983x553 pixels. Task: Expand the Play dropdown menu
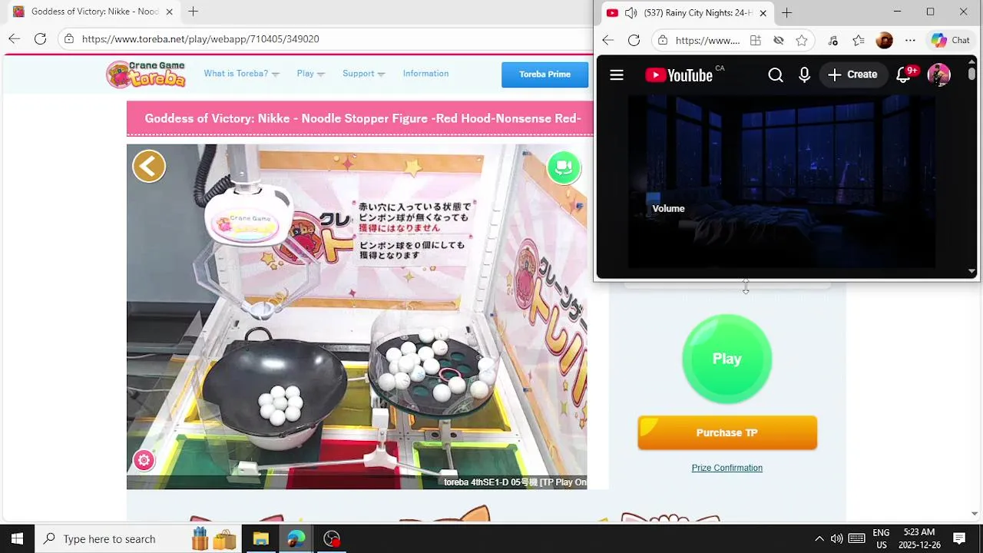coord(311,74)
